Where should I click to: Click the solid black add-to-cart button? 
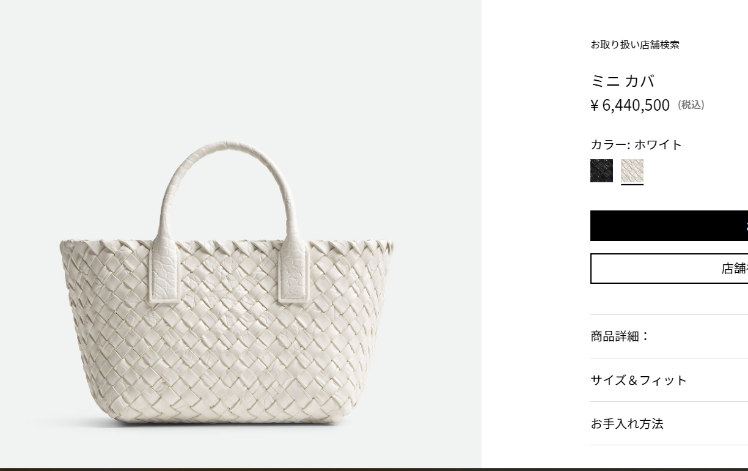pos(669,226)
